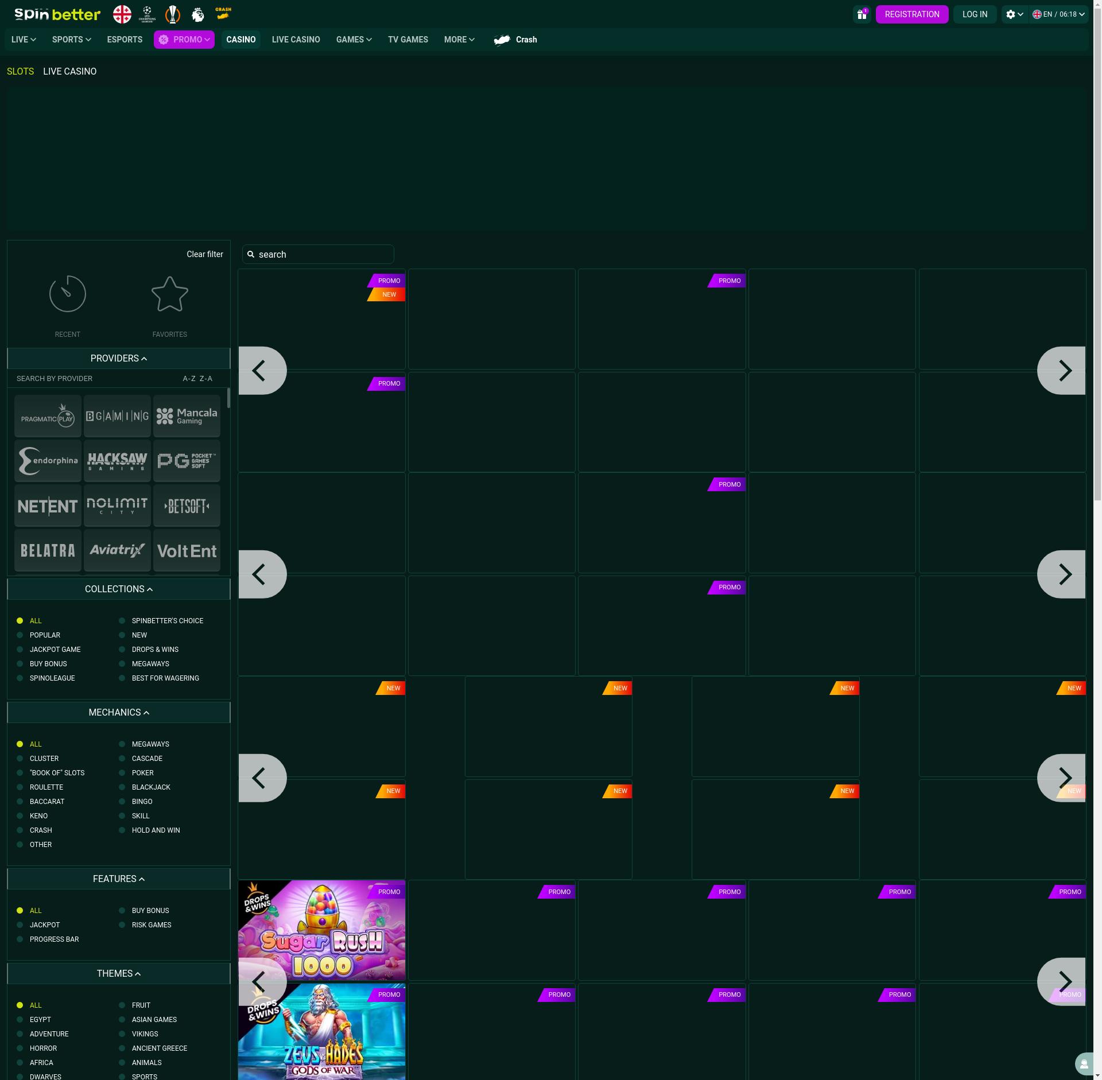Click the Georgia flag icon

[122, 14]
